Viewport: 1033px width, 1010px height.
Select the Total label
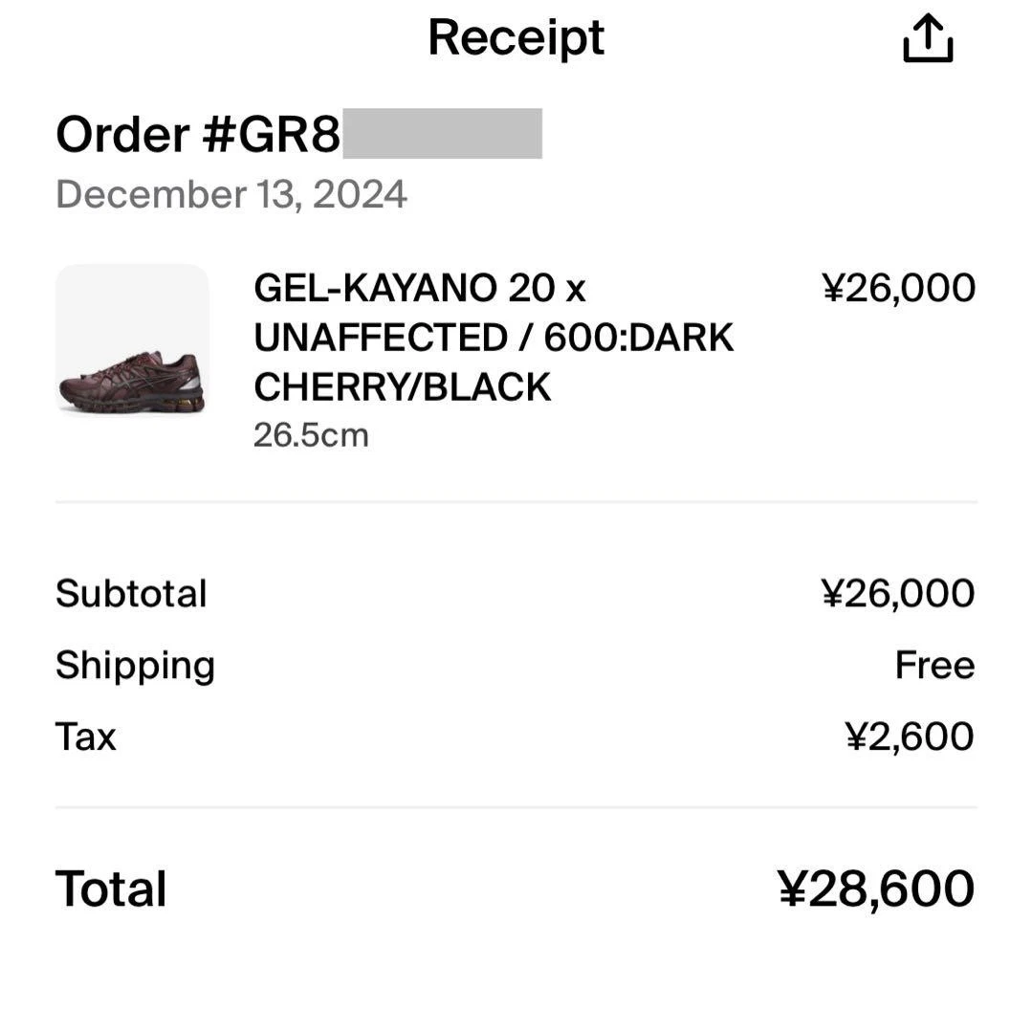click(111, 889)
